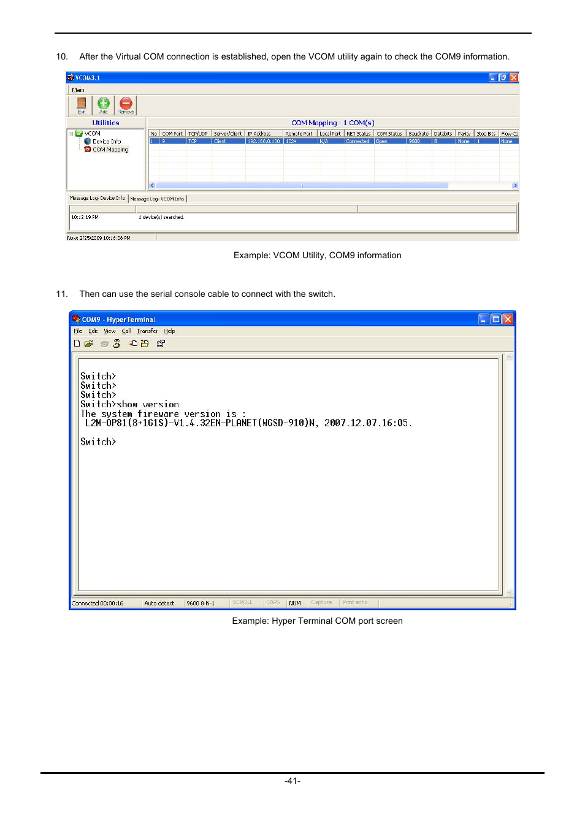The image size is (585, 828).
Task: Click the Baudrate column header
Action: [x=419, y=133]
